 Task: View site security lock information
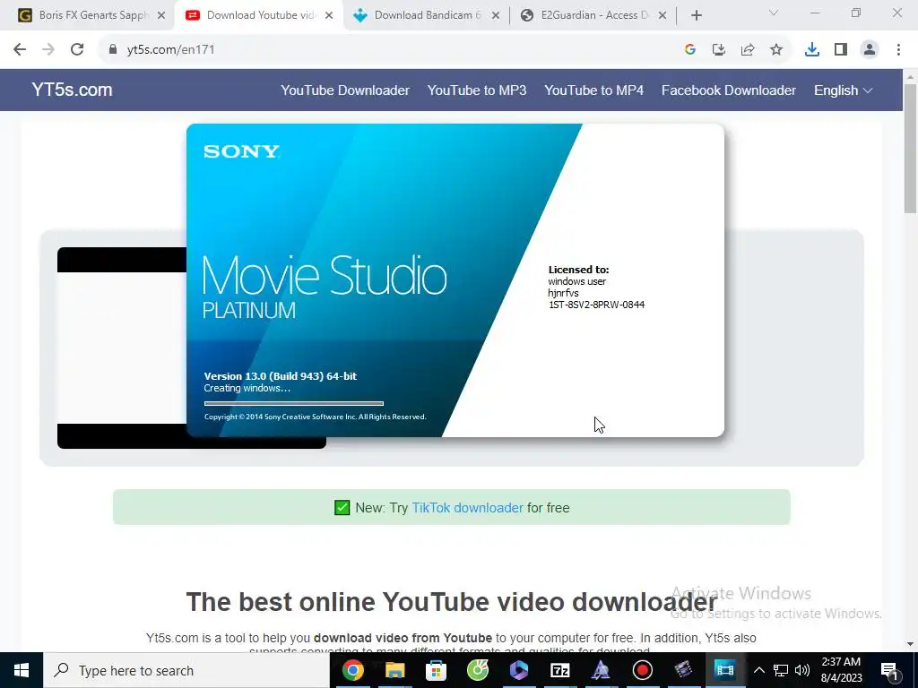(x=113, y=50)
